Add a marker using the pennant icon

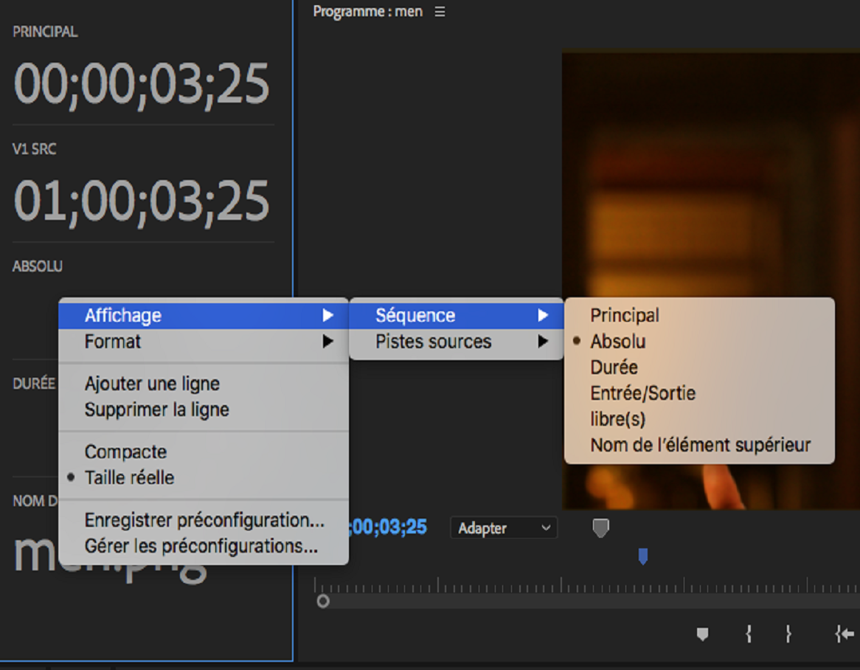[x=701, y=633]
